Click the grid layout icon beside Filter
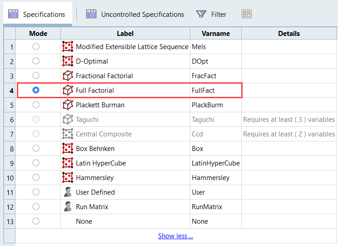338x246 pixels. pyautogui.click(x=247, y=14)
